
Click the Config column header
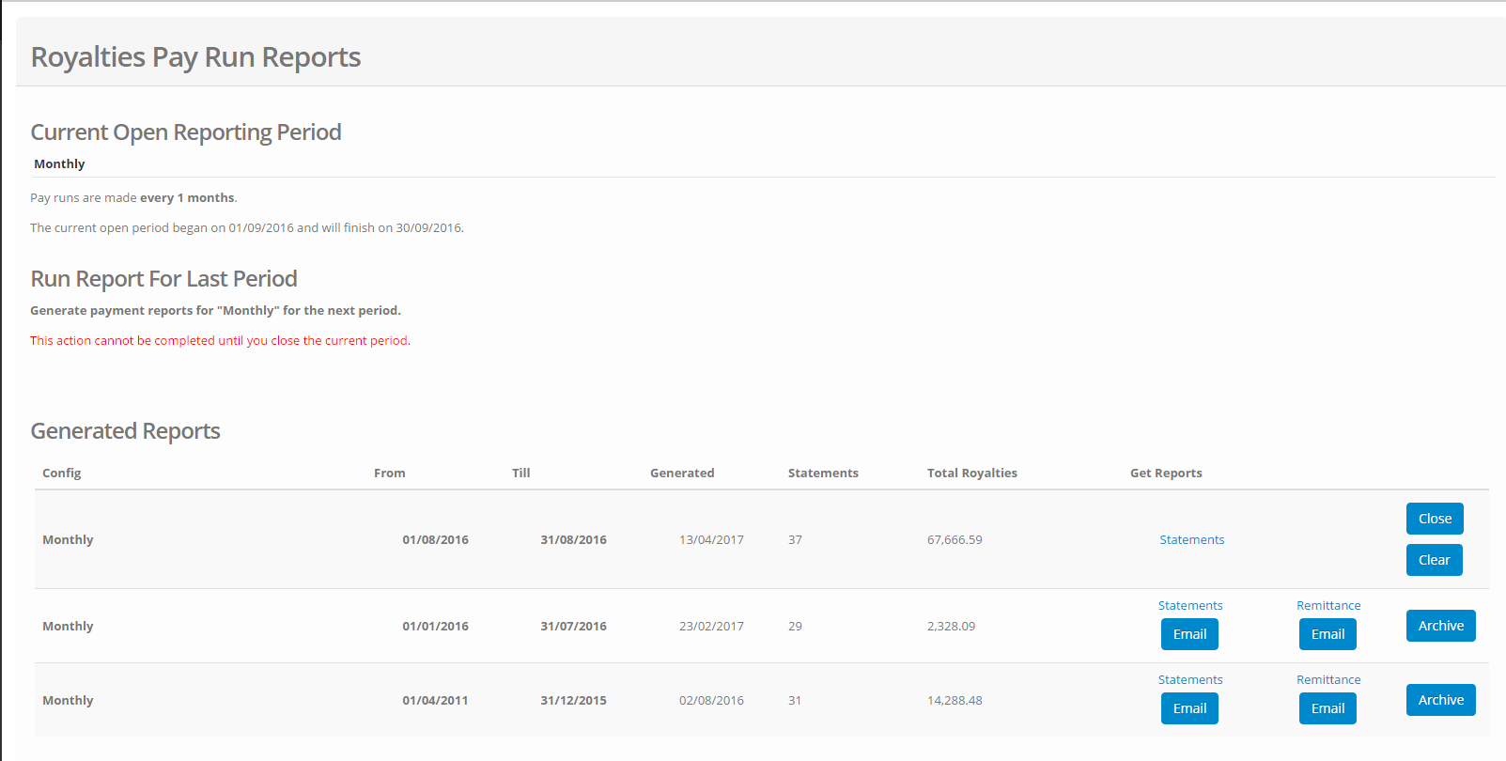click(62, 473)
